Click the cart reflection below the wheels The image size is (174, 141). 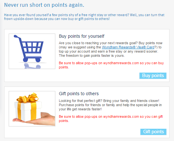point(32,66)
